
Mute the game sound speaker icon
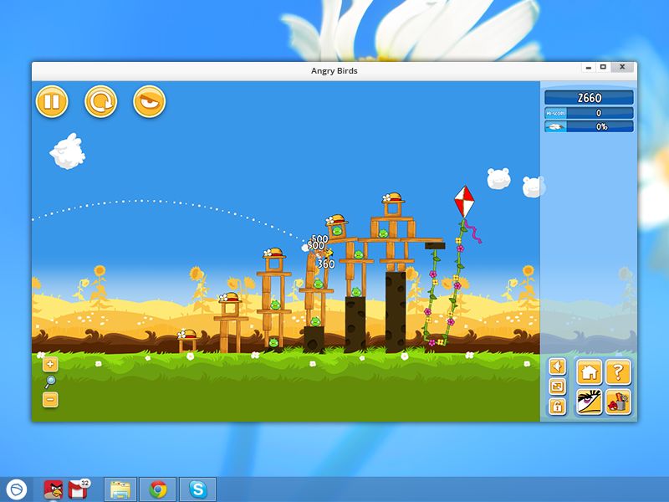click(557, 366)
